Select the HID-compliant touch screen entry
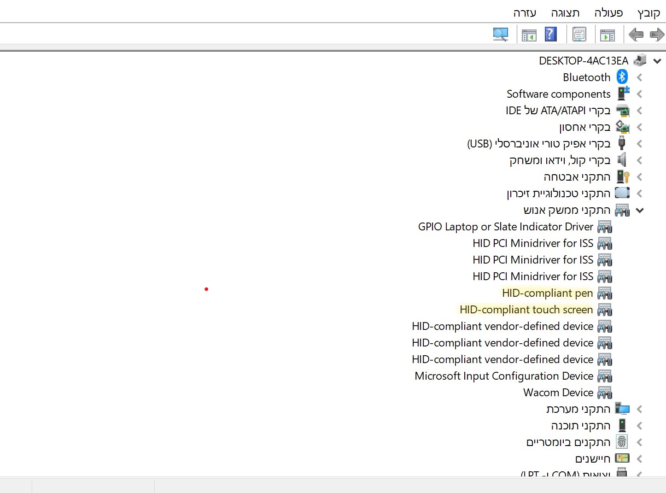This screenshot has height=493, width=666. 526,310
